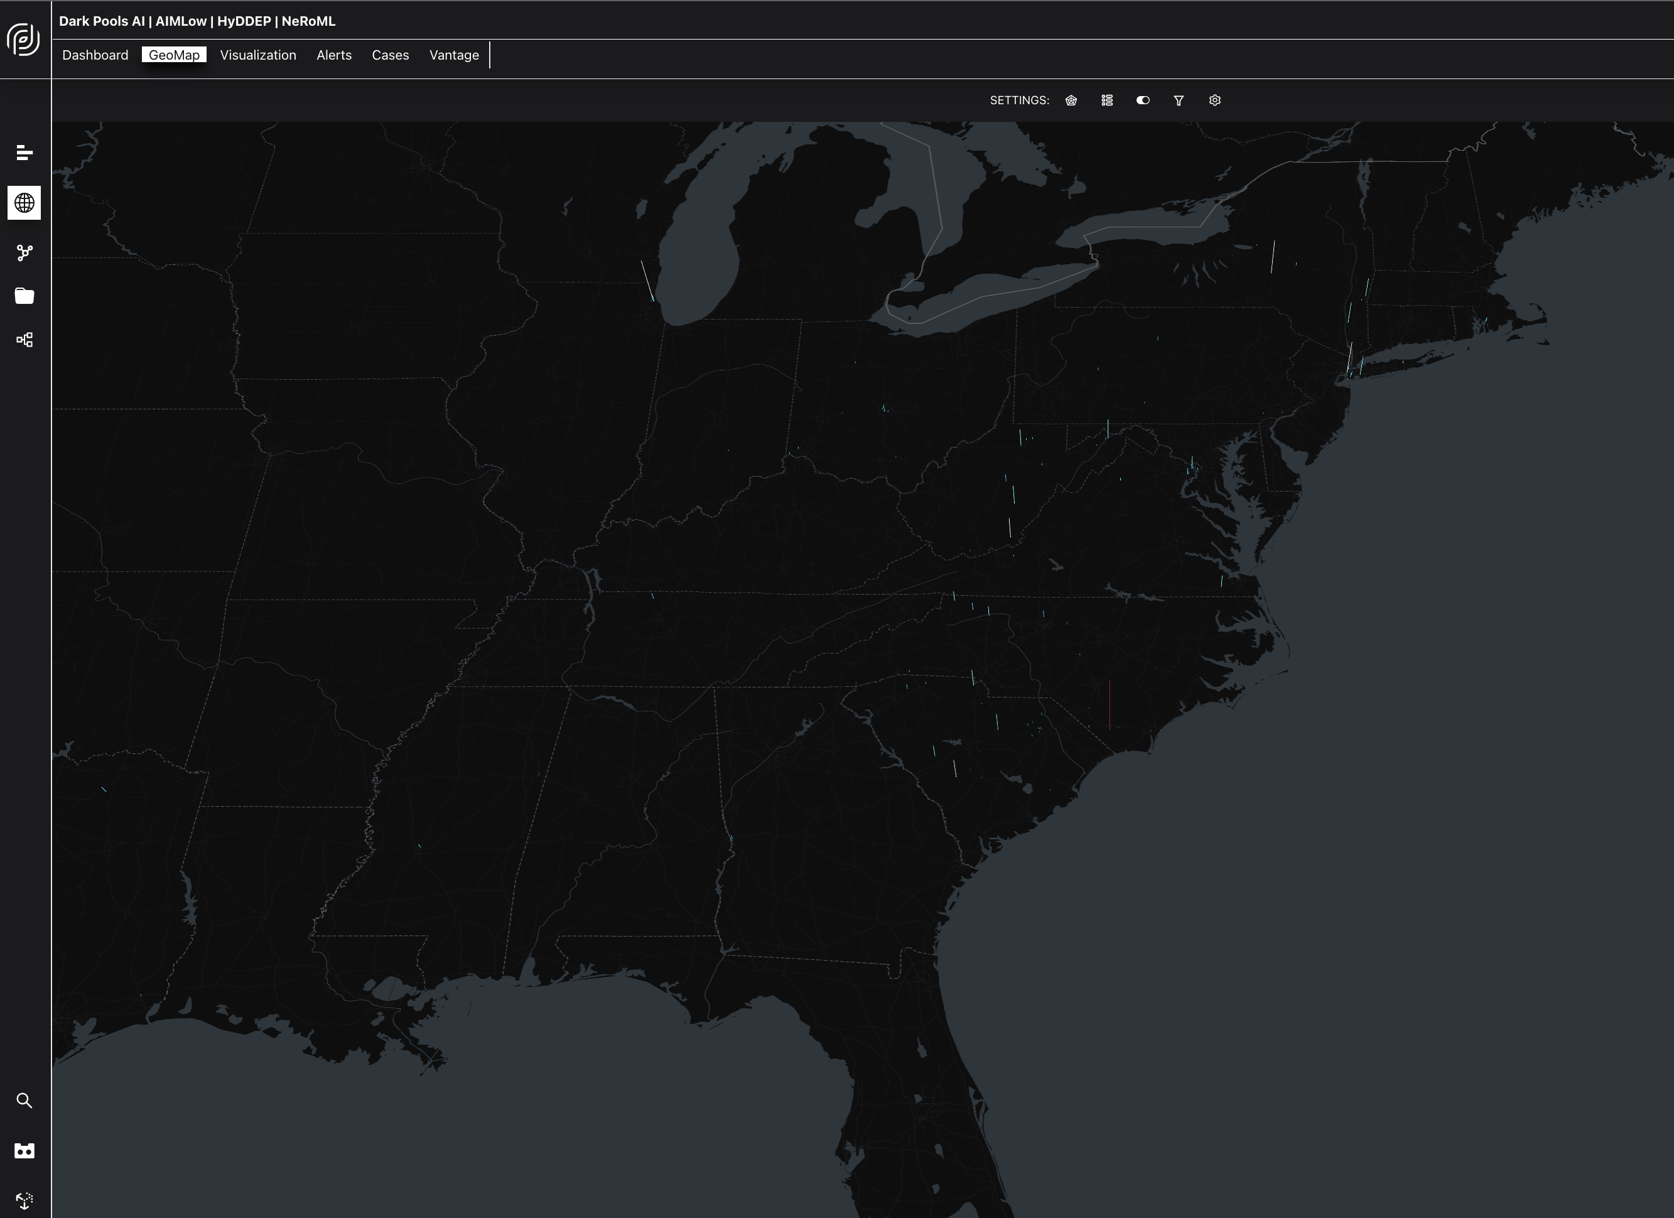Click the tall data spike in upstate New York
This screenshot has width=1674, height=1218.
pyautogui.click(x=1273, y=256)
